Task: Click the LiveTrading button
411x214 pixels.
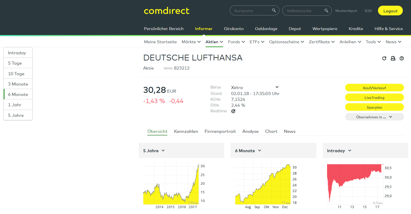Action: (374, 98)
